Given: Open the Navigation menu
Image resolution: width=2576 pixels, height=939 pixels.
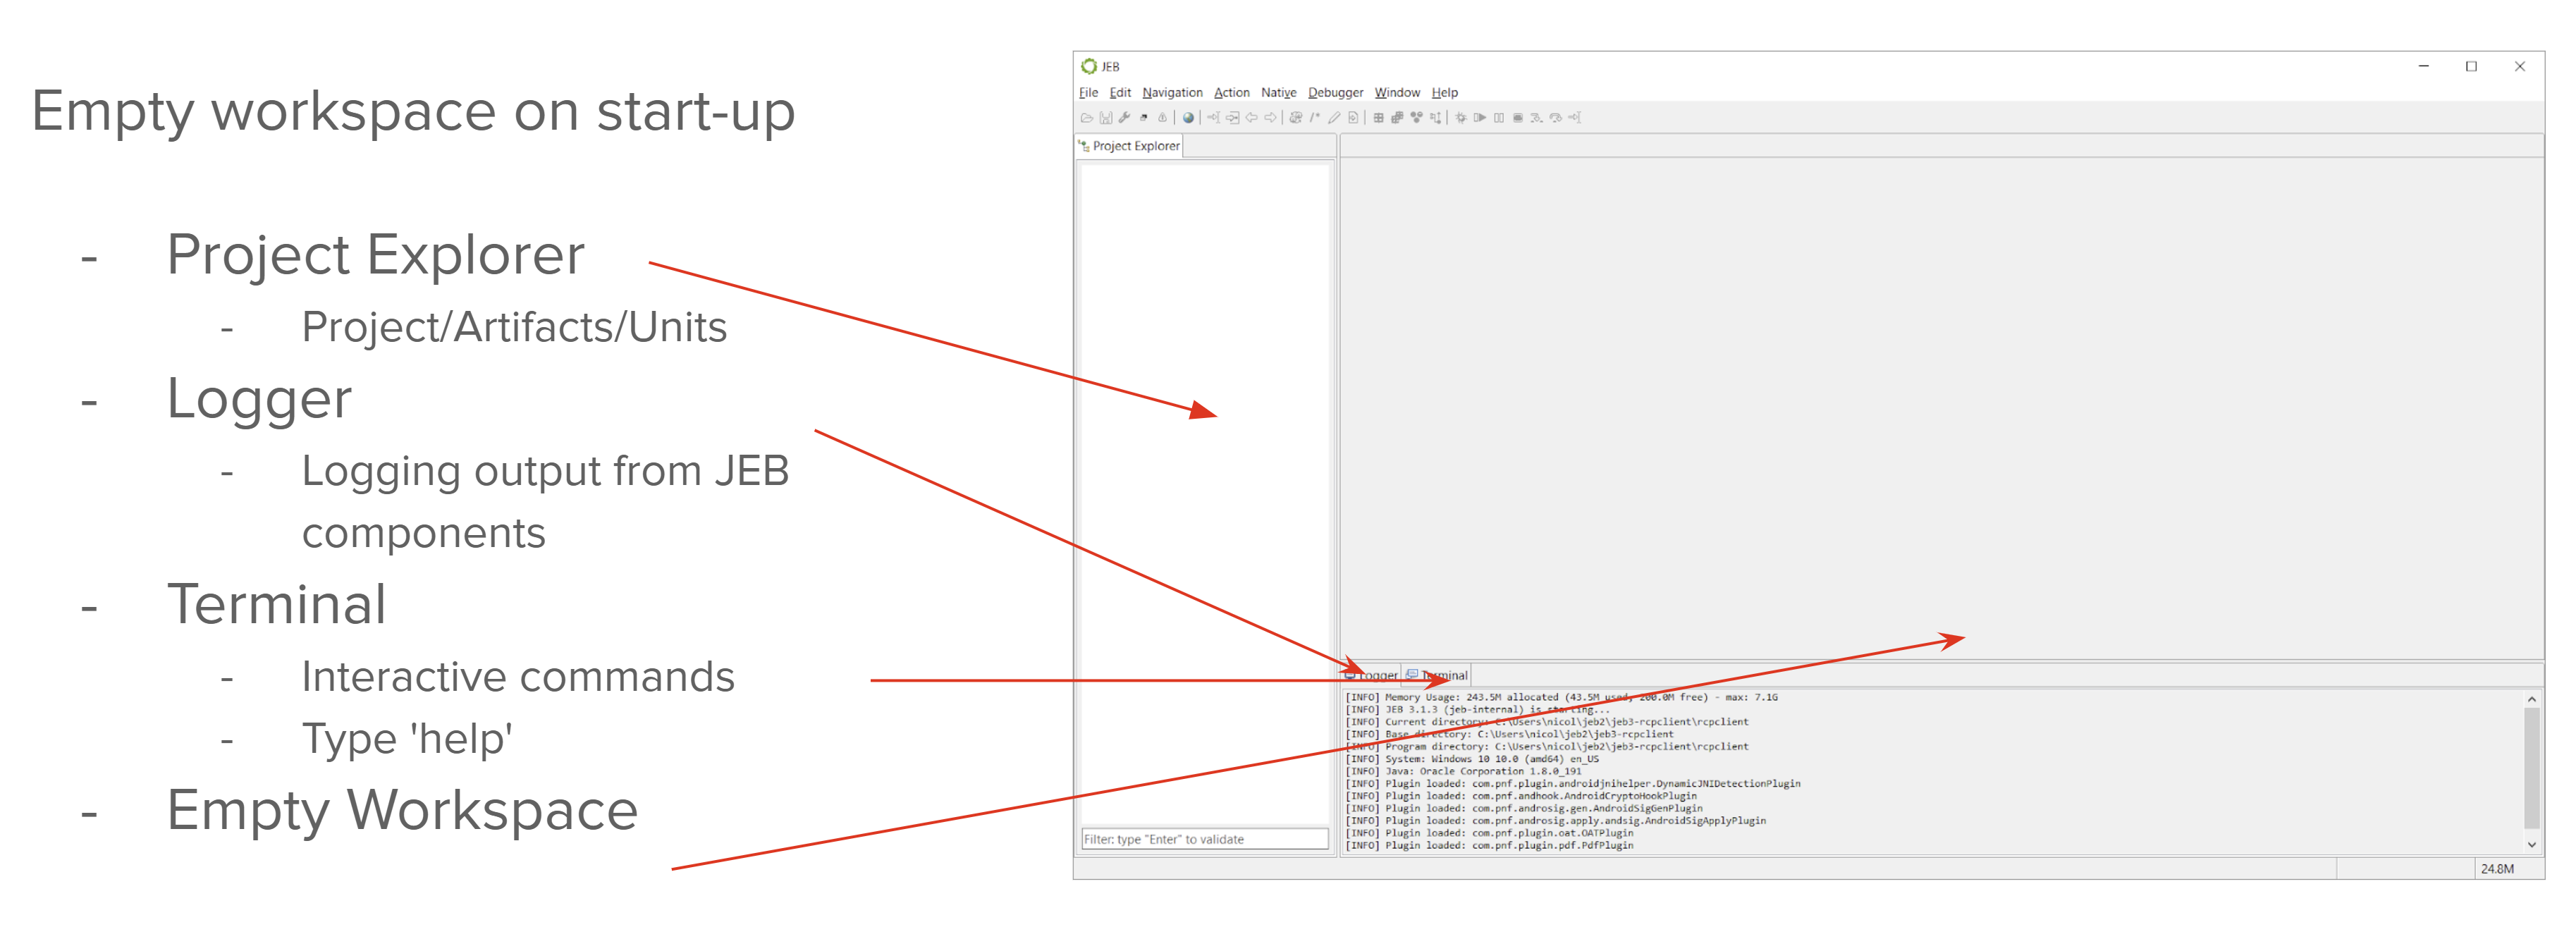Looking at the screenshot, I should pos(1172,92).
